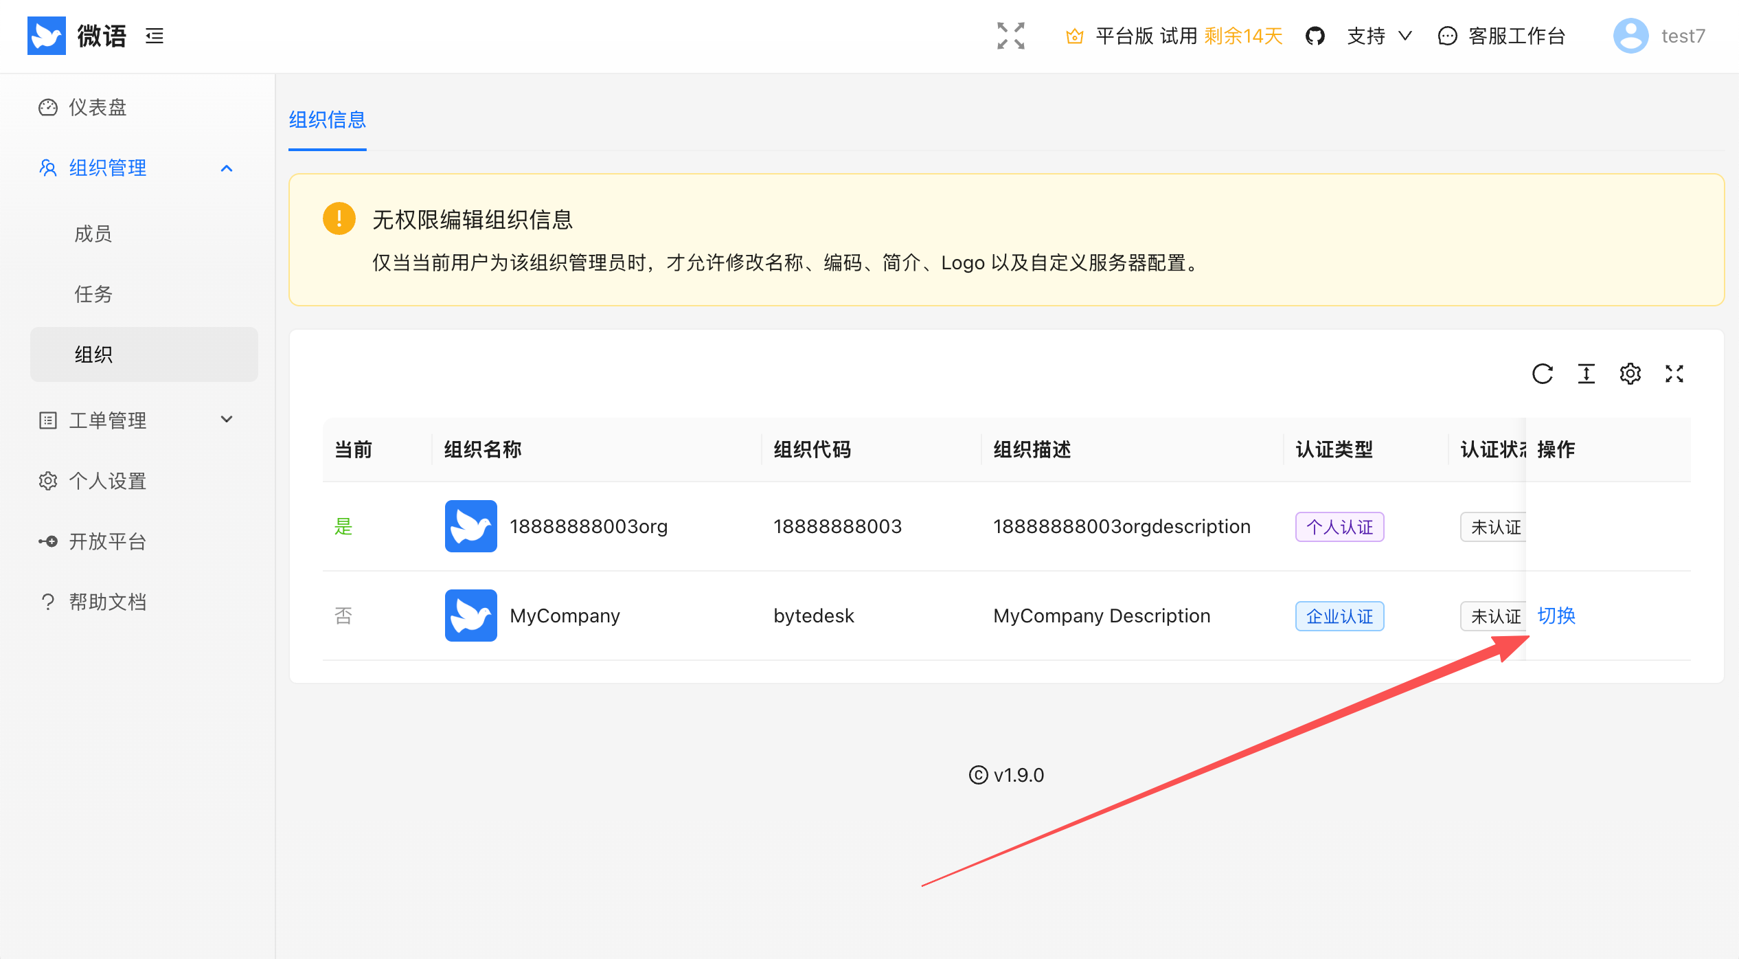Click 未认证 tag in 18888888003org row
The height and width of the screenshot is (959, 1739).
coord(1494,527)
